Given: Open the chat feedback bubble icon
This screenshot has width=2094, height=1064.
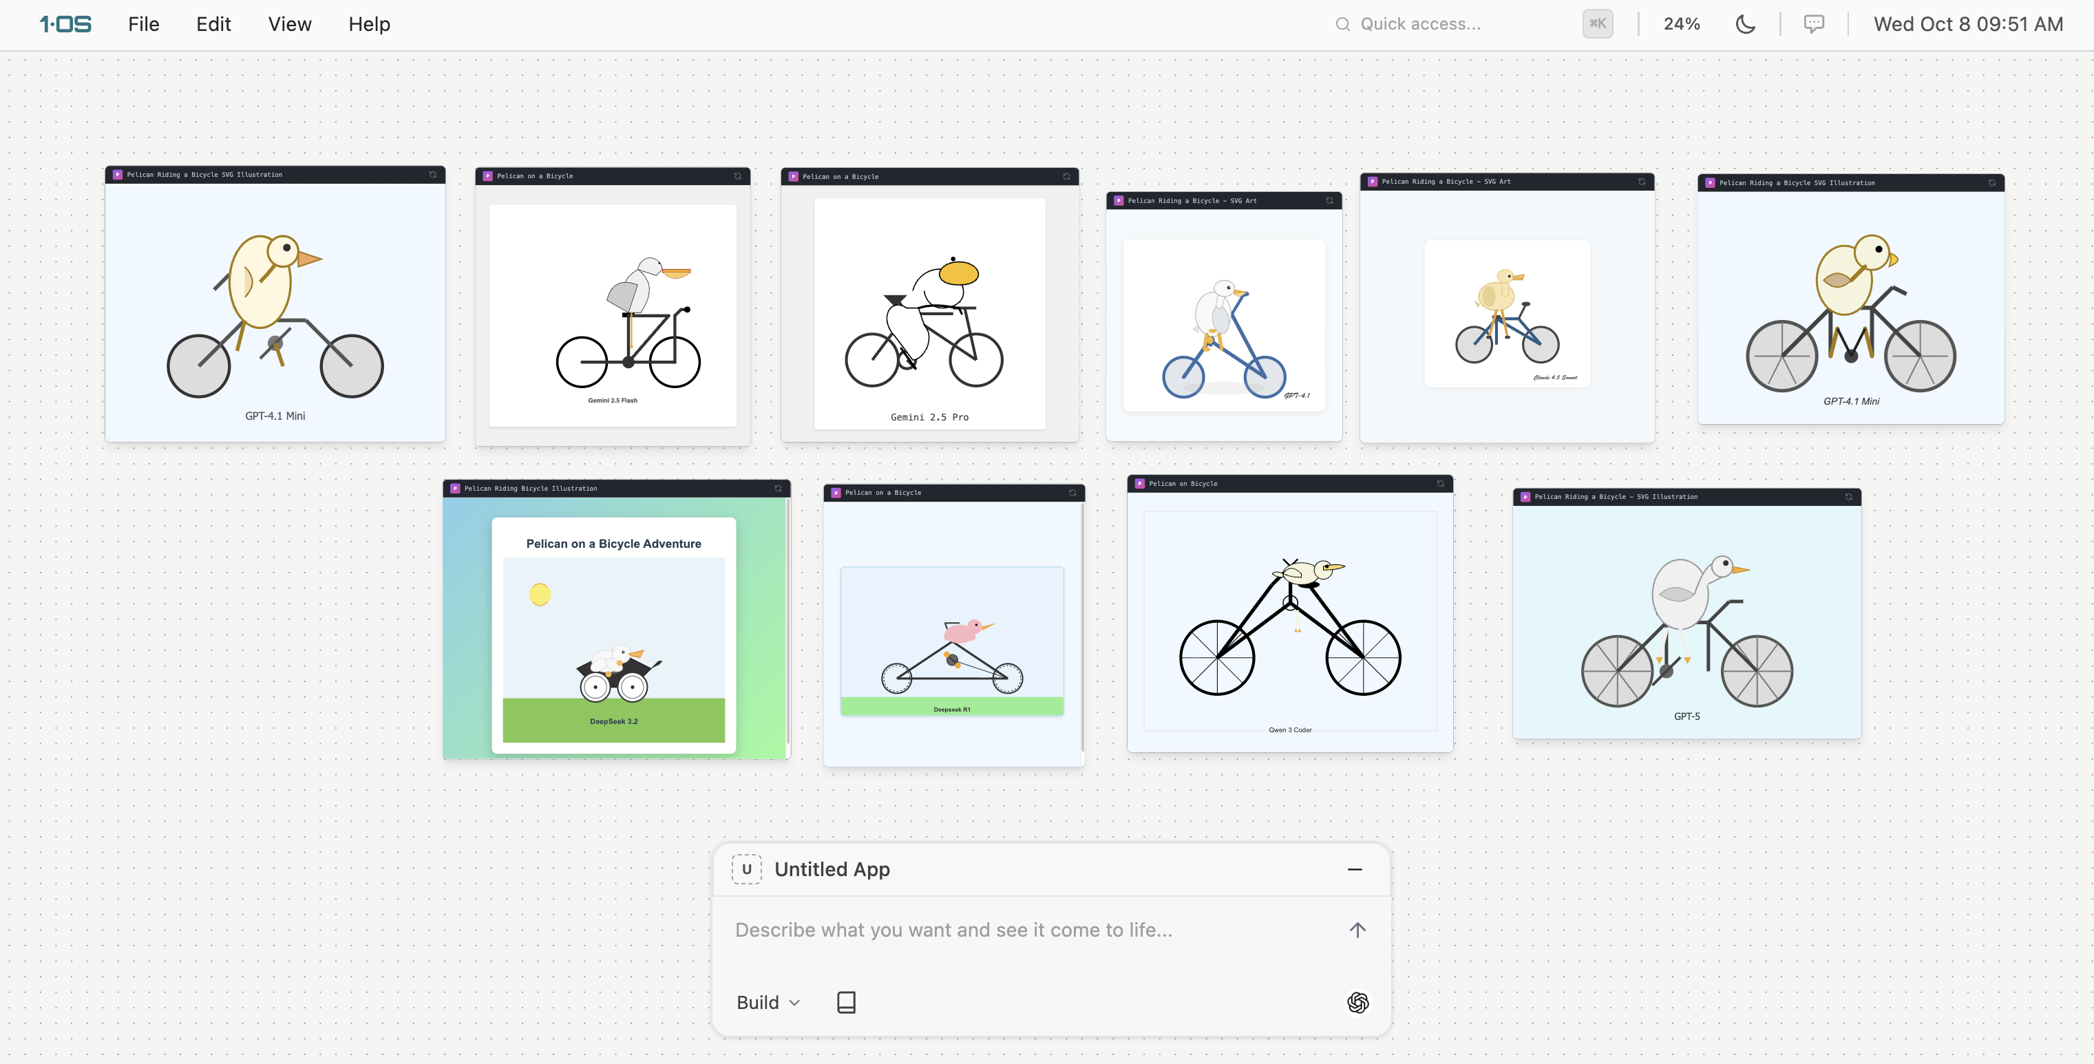Looking at the screenshot, I should [1814, 23].
